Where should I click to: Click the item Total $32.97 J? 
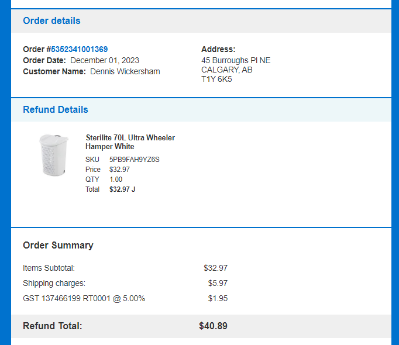tap(122, 189)
